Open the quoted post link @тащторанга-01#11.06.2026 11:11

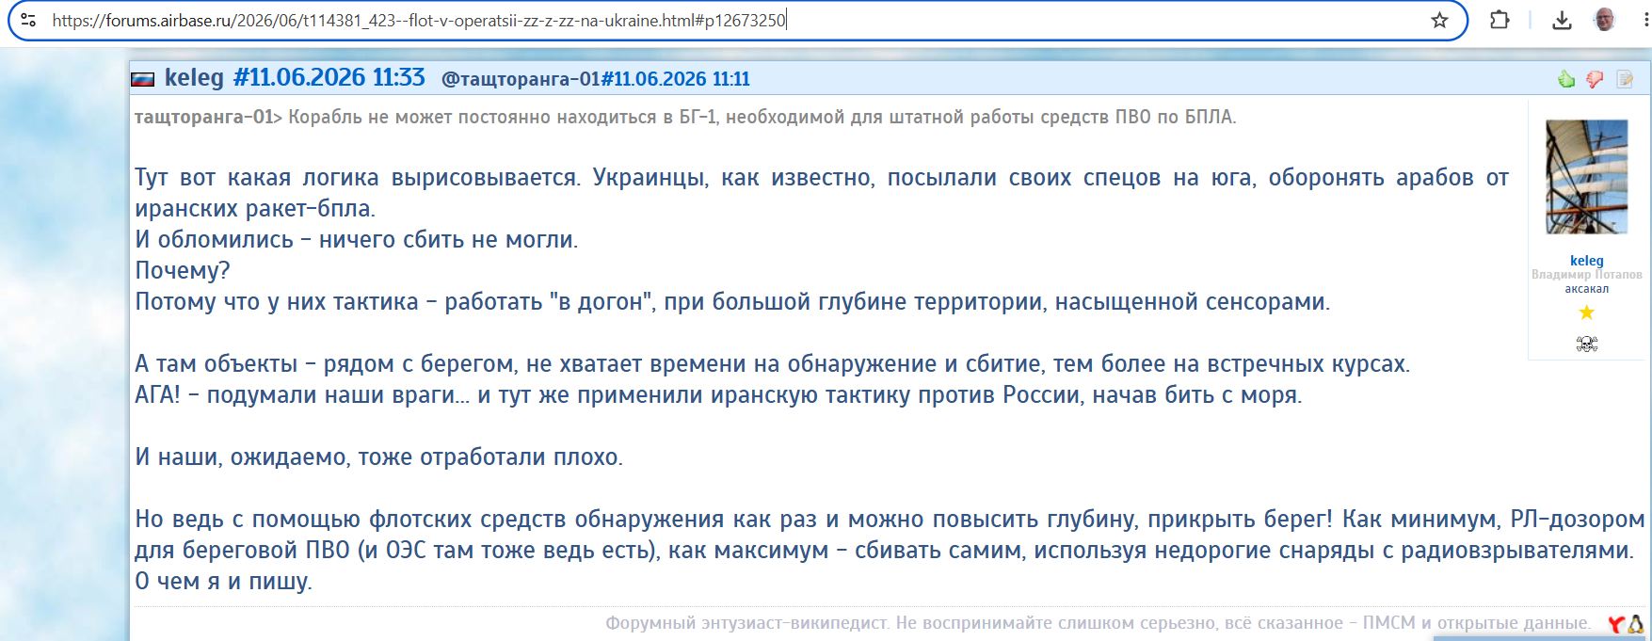pos(596,79)
